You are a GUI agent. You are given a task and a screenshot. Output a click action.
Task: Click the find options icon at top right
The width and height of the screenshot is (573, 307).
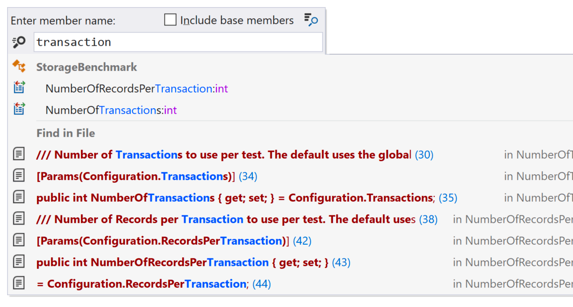(311, 20)
